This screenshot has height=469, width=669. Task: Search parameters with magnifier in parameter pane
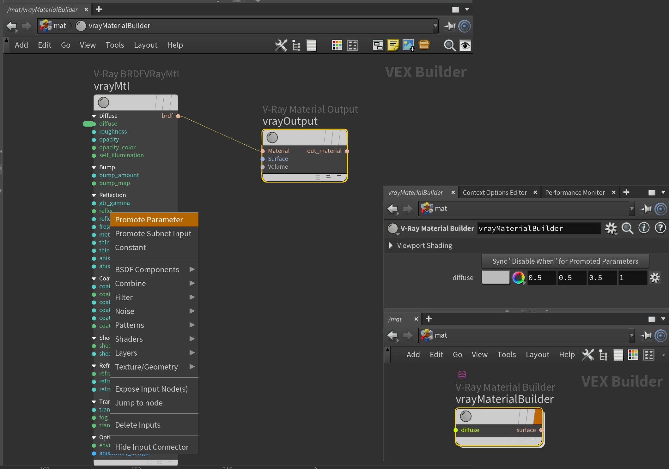click(x=627, y=228)
